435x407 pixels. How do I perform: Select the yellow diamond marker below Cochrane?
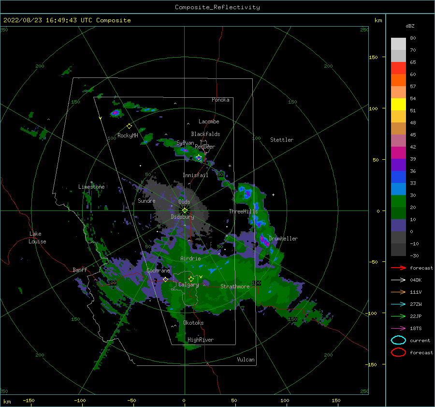tap(165, 280)
